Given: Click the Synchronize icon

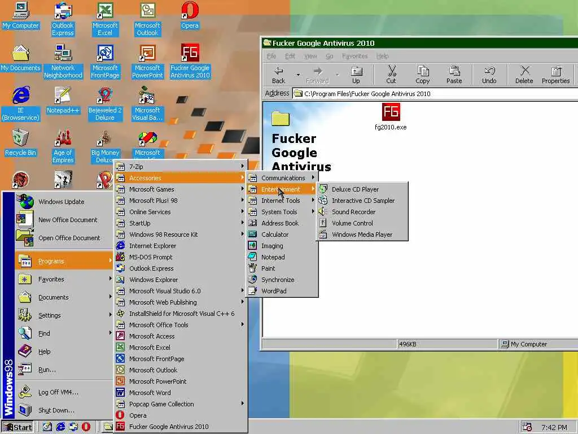Looking at the screenshot, I should pyautogui.click(x=252, y=279).
